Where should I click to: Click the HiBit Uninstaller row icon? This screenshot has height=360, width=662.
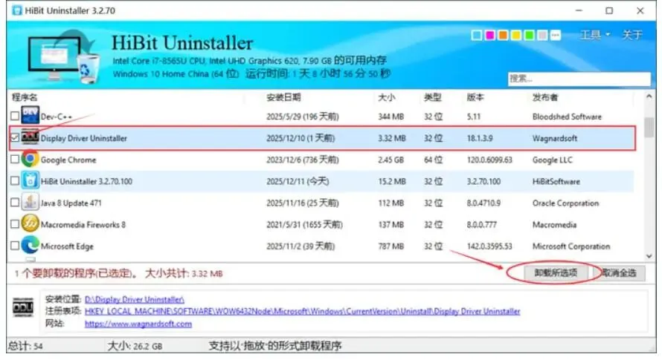pos(30,181)
